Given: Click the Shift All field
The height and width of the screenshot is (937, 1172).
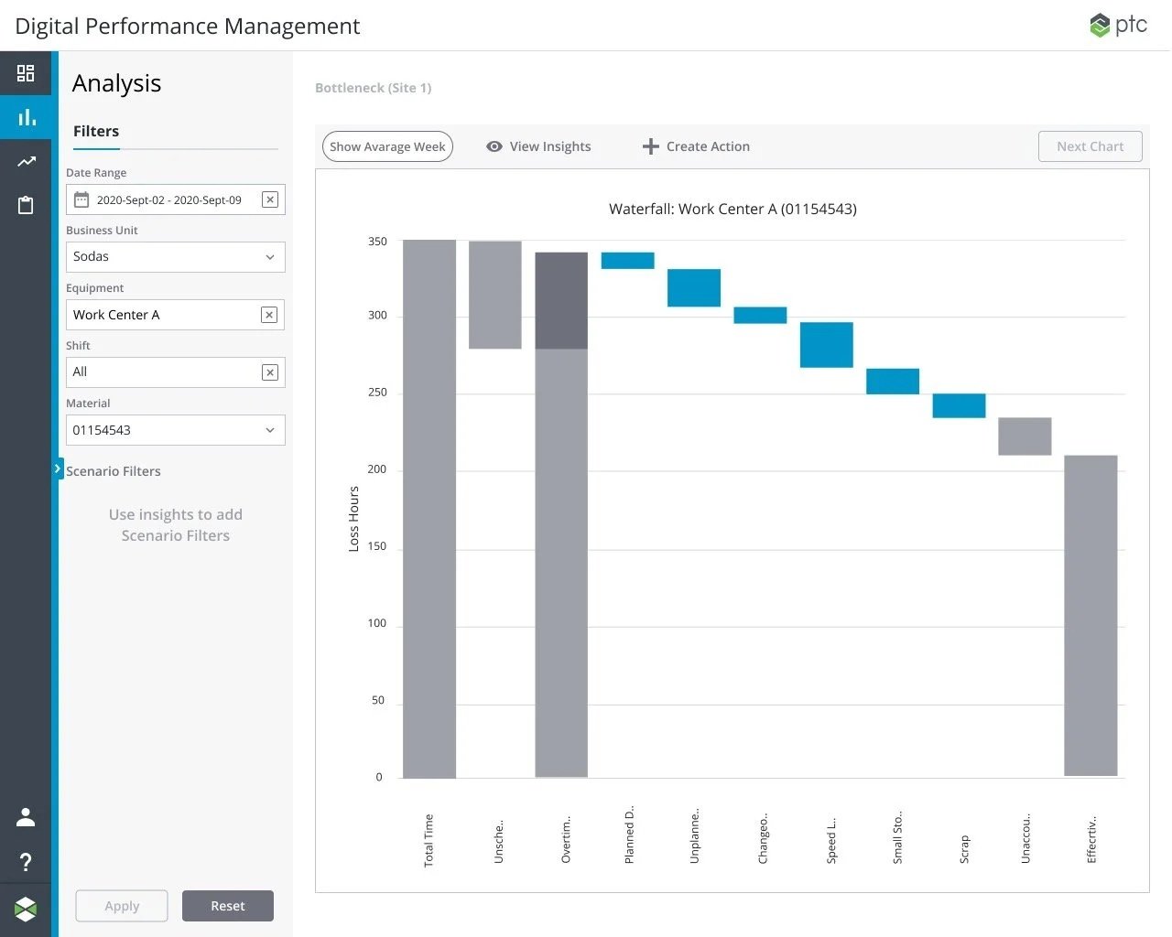Looking at the screenshot, I should click(176, 372).
